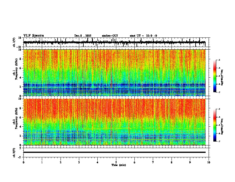Click the ch.1 spectrogram color scale bar
This screenshot has width=235, height=182.
[x=215, y=76]
